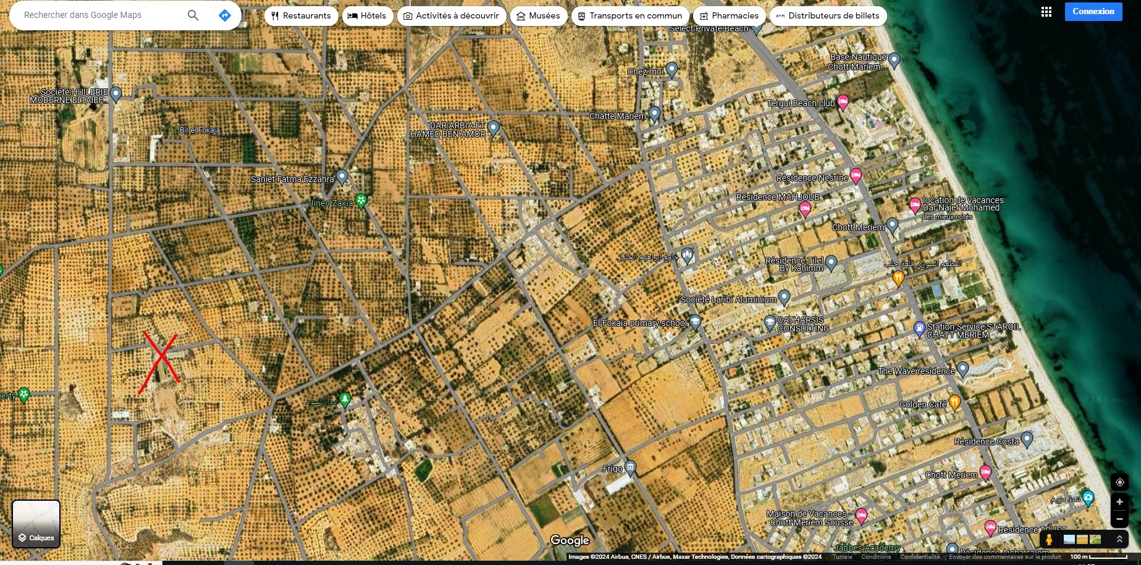The height and width of the screenshot is (565, 1141).
Task: Filter map by Hôtels
Action: coord(367,16)
